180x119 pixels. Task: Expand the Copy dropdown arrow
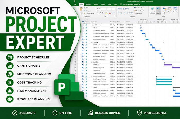click(91, 11)
